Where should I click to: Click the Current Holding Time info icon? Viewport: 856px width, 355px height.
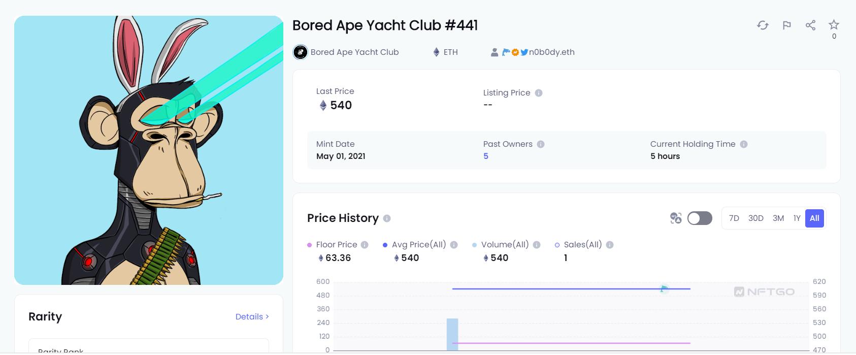point(744,144)
